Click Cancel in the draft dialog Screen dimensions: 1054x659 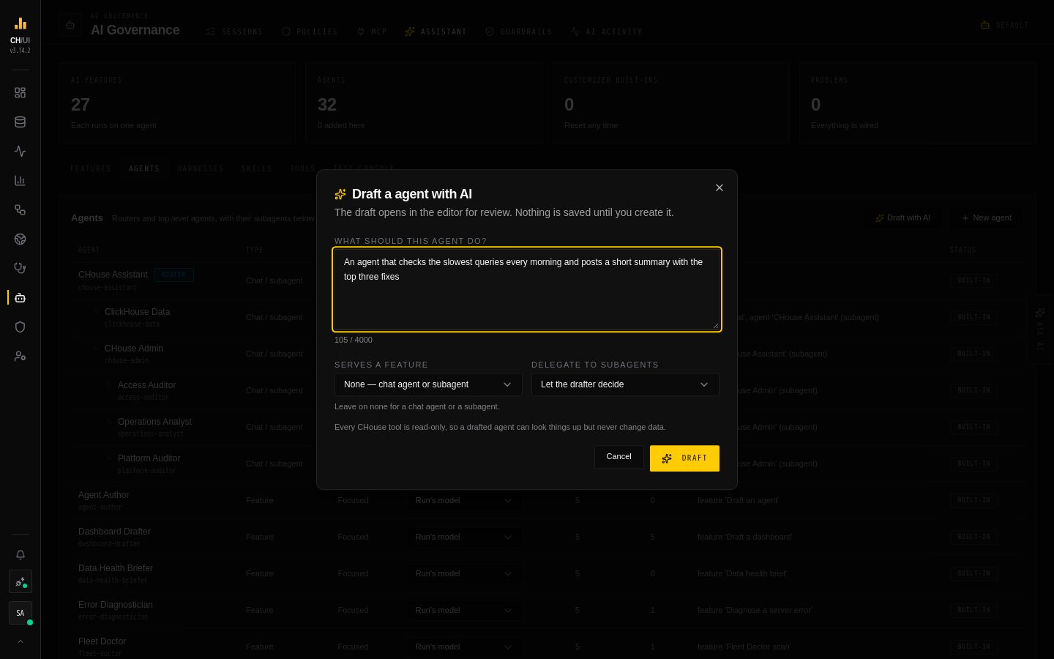[619, 457]
